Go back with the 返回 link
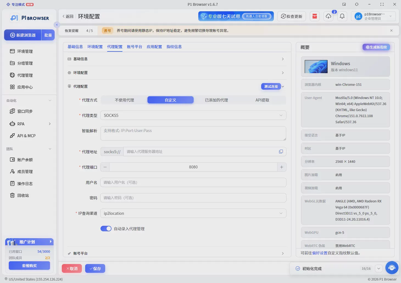This screenshot has height=283, width=401. point(68,16)
